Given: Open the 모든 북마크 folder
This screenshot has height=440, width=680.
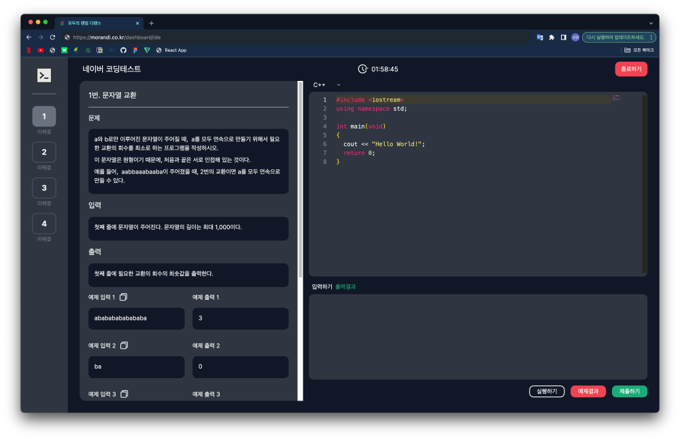Looking at the screenshot, I should pyautogui.click(x=639, y=50).
